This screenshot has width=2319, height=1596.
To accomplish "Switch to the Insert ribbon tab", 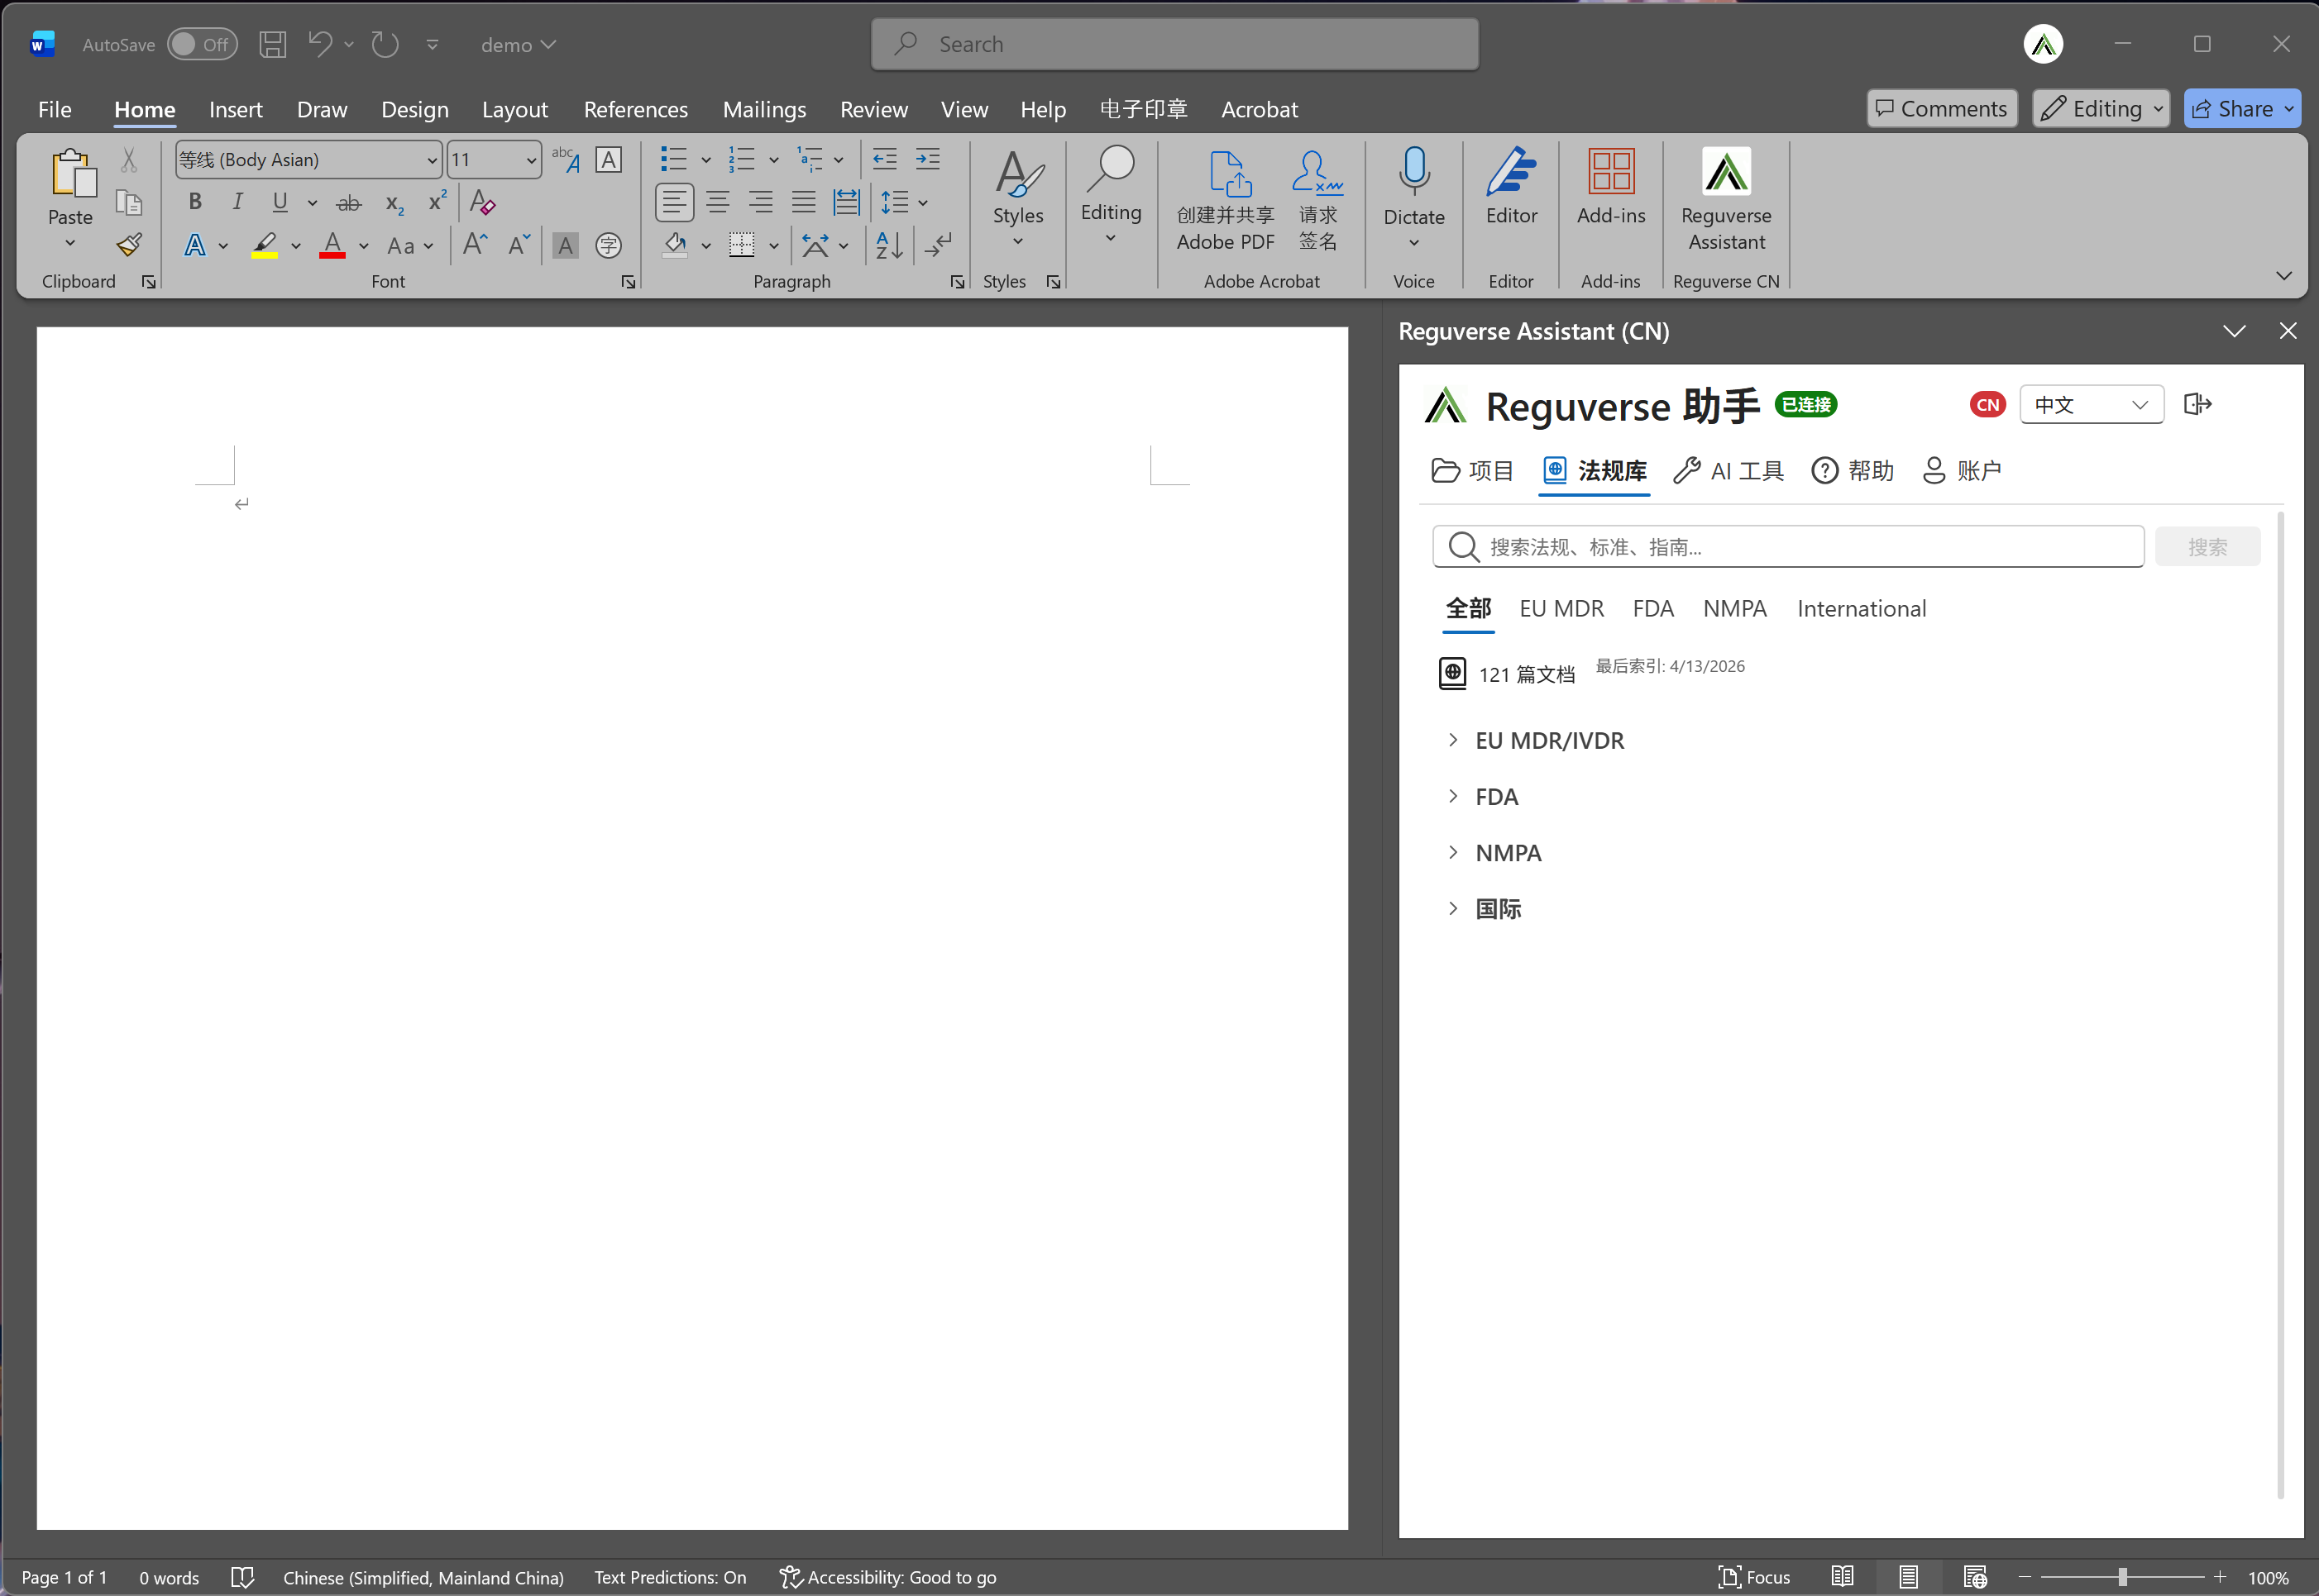I will click(235, 109).
